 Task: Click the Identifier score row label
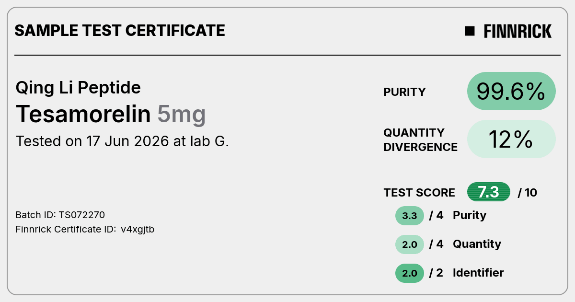click(478, 273)
